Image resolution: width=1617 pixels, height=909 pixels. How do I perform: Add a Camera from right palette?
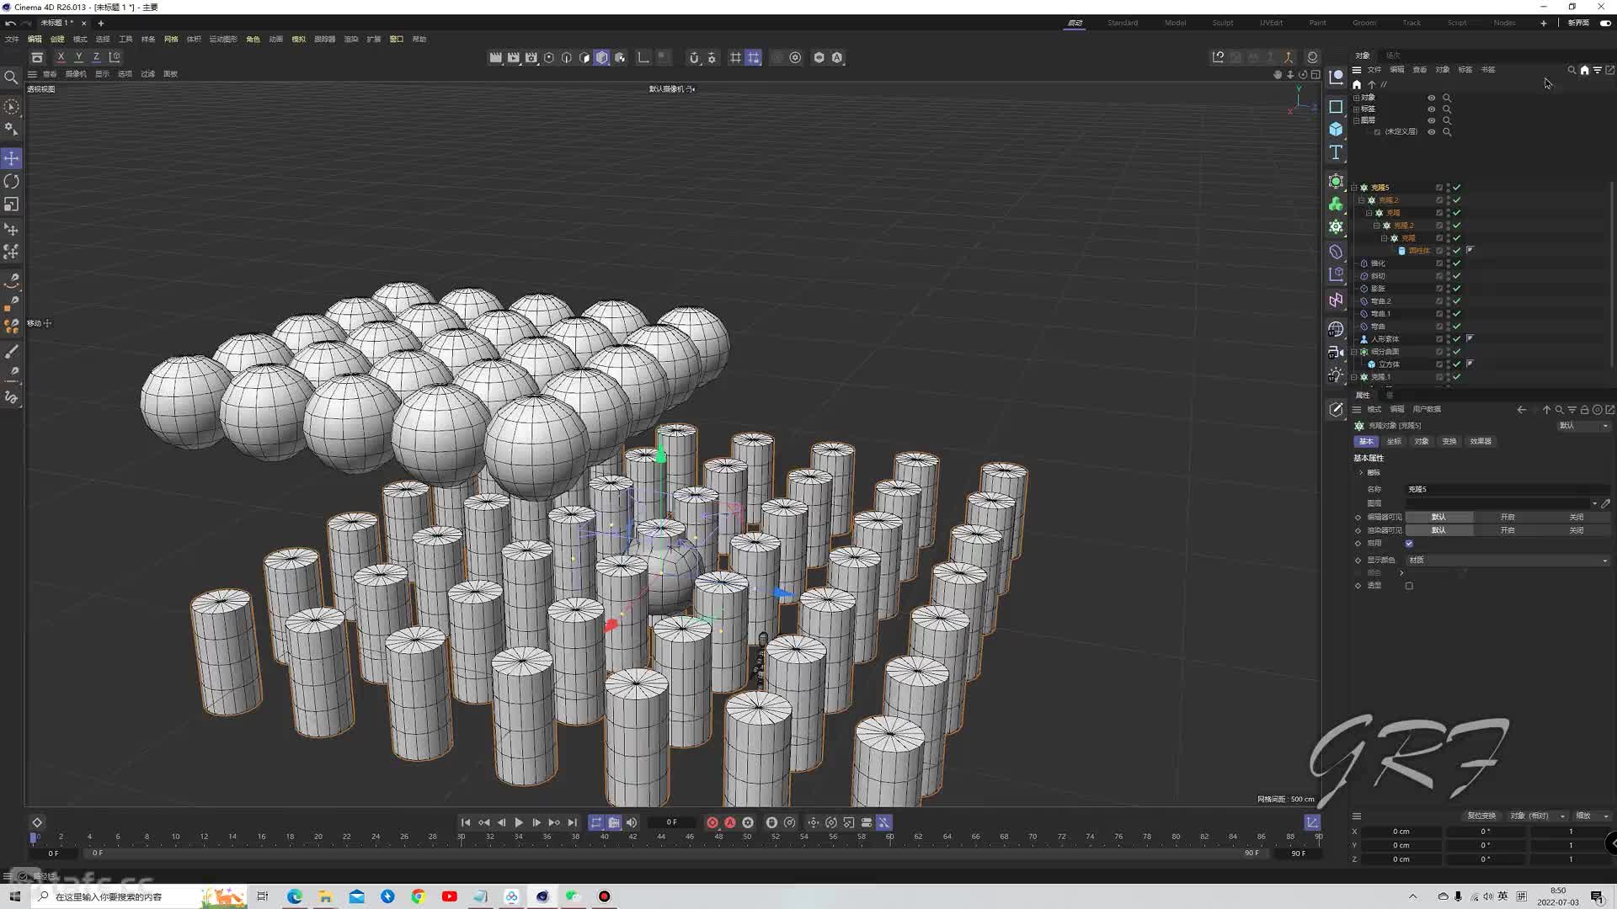point(1336,352)
